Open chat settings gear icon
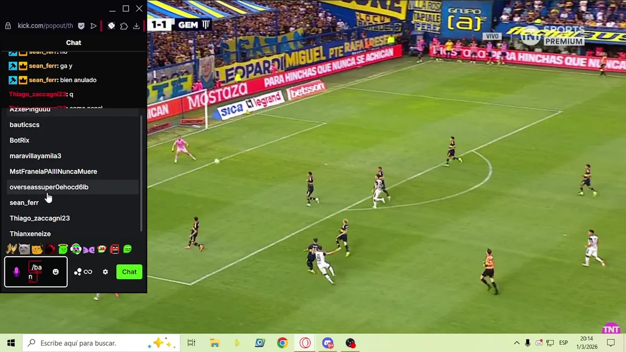The width and height of the screenshot is (626, 352). (x=105, y=272)
